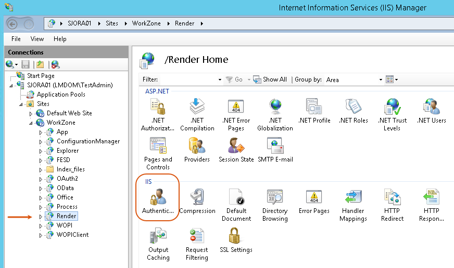Open Output Caching settings
Screen dimensions: 454x268
158,244
